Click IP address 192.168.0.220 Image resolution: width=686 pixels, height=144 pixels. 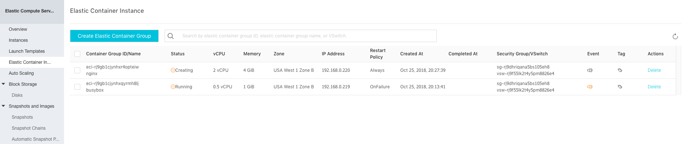(336, 70)
